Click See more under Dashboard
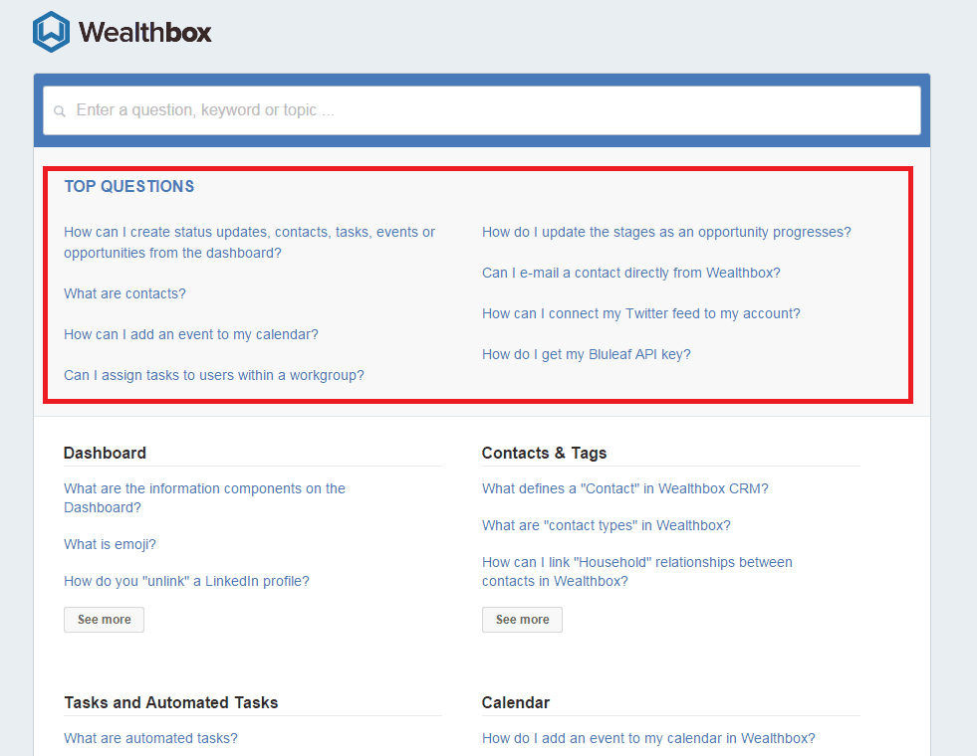 [104, 620]
